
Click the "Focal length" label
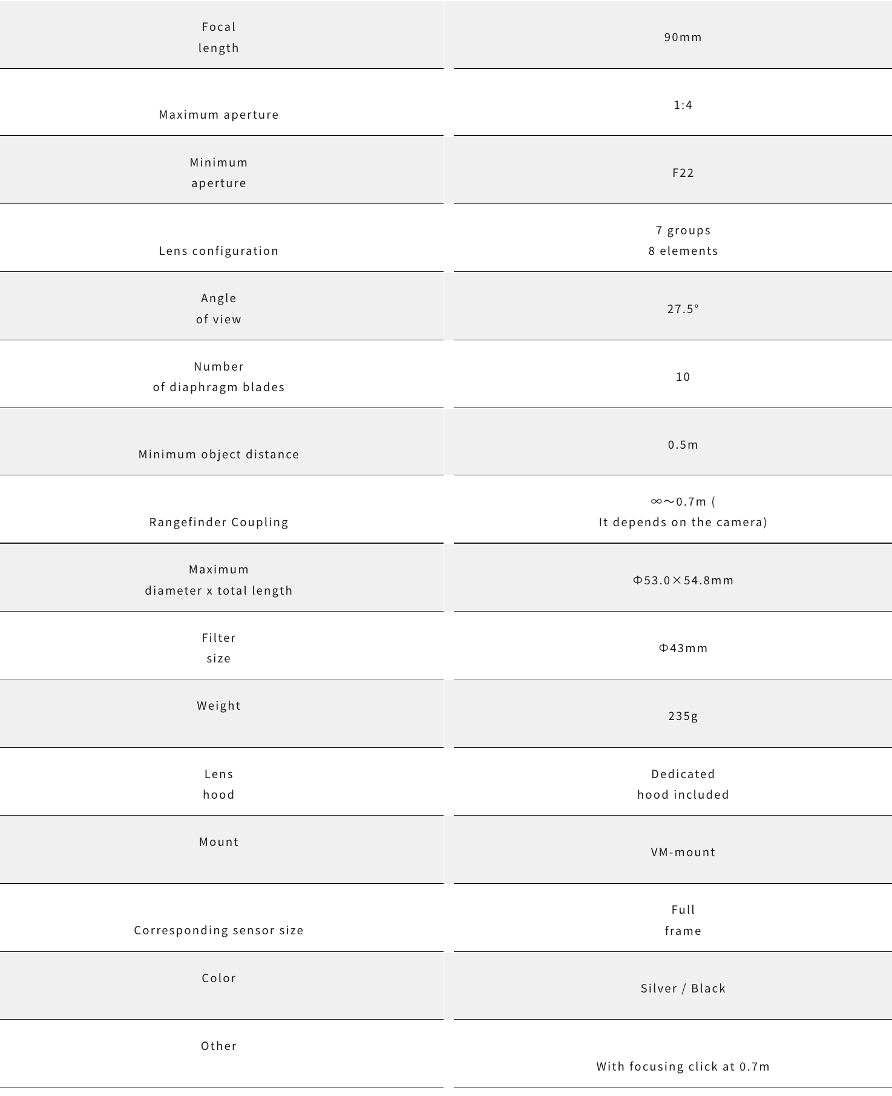[x=218, y=37]
